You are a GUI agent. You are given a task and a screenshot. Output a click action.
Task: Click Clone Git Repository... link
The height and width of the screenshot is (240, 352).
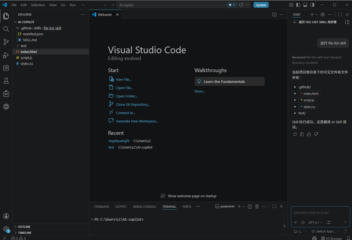133,104
